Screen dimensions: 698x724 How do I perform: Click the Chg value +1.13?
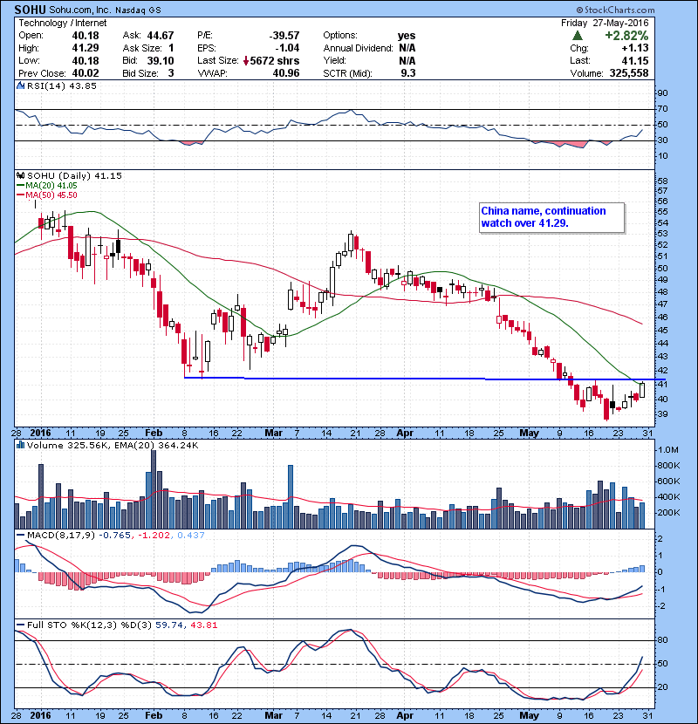(x=635, y=48)
